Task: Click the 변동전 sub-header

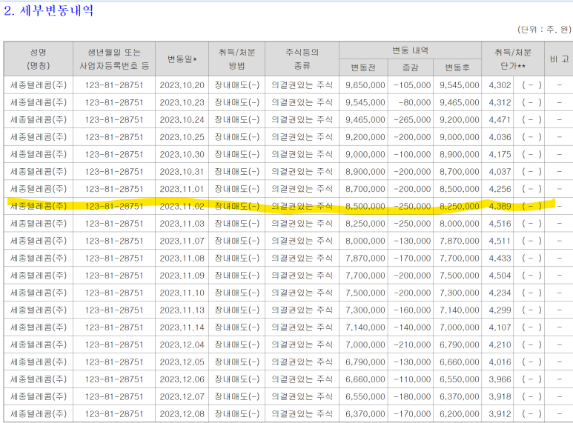Action: coord(364,67)
